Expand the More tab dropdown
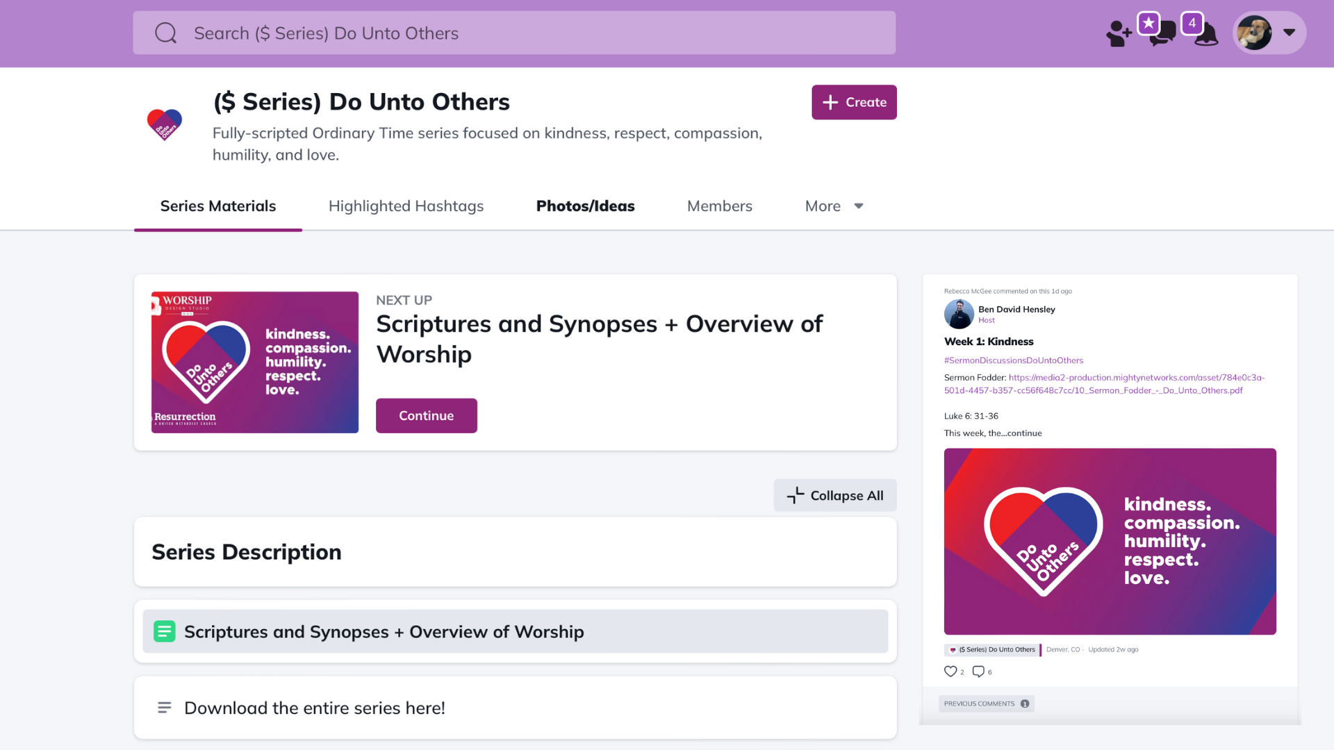This screenshot has width=1334, height=750. click(834, 206)
